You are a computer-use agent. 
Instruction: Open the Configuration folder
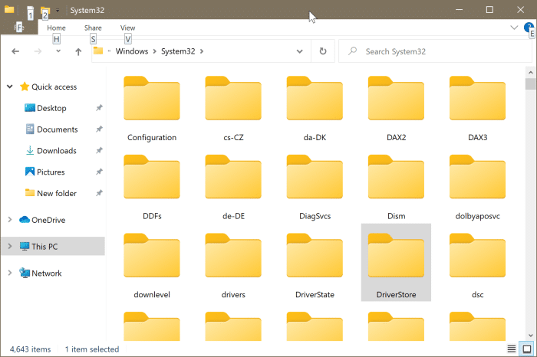click(x=152, y=109)
